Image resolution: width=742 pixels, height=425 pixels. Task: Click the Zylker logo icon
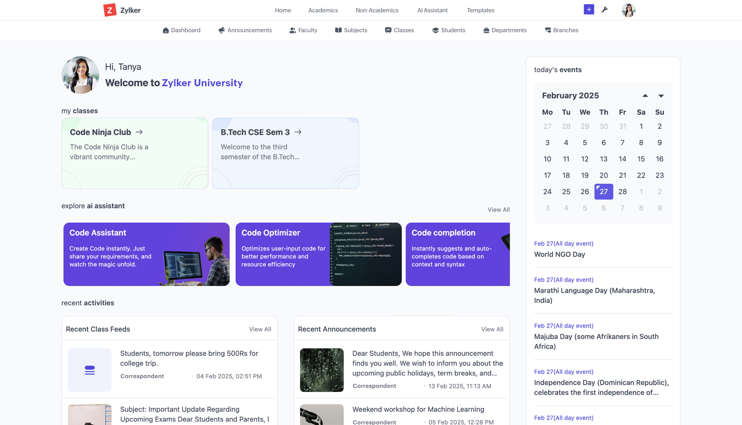click(x=110, y=10)
